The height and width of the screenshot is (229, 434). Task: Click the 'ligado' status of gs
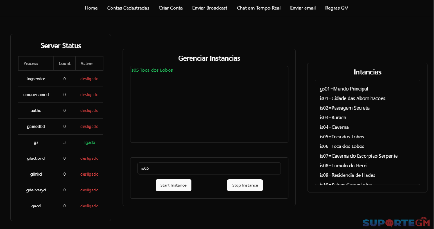click(x=89, y=142)
